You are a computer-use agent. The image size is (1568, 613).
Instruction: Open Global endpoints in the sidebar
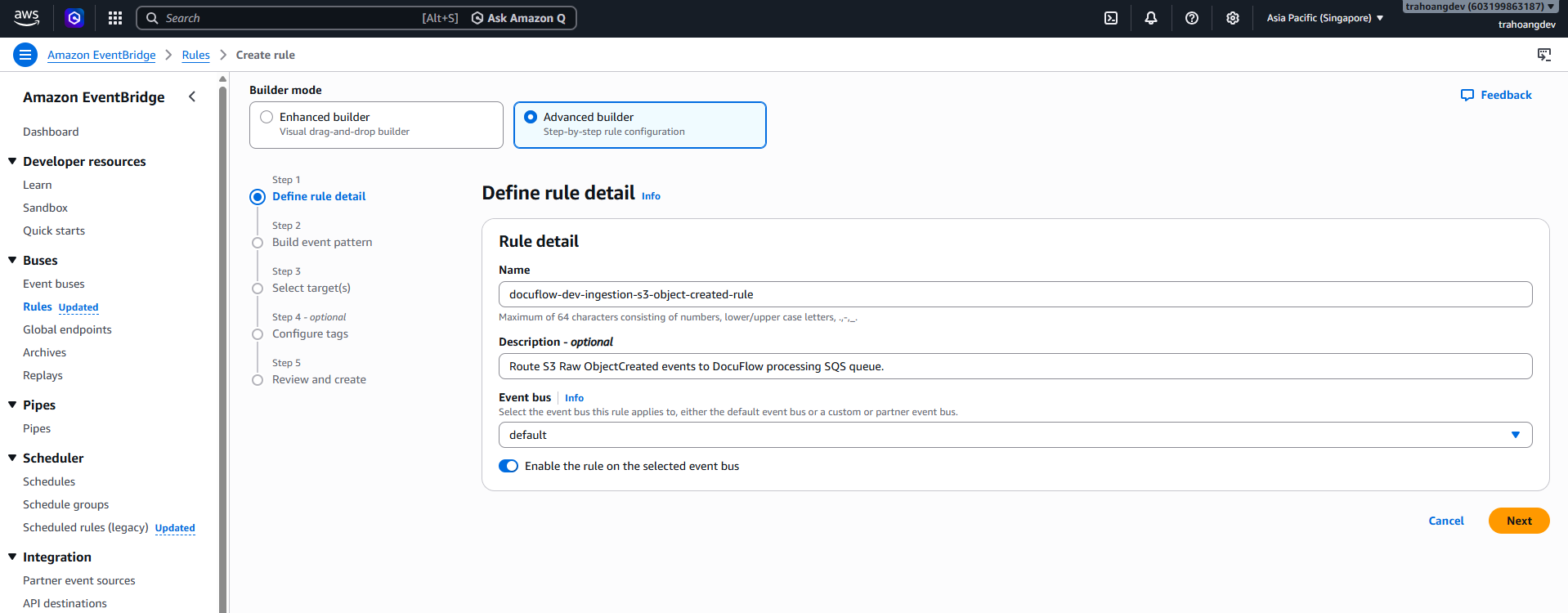(x=68, y=329)
